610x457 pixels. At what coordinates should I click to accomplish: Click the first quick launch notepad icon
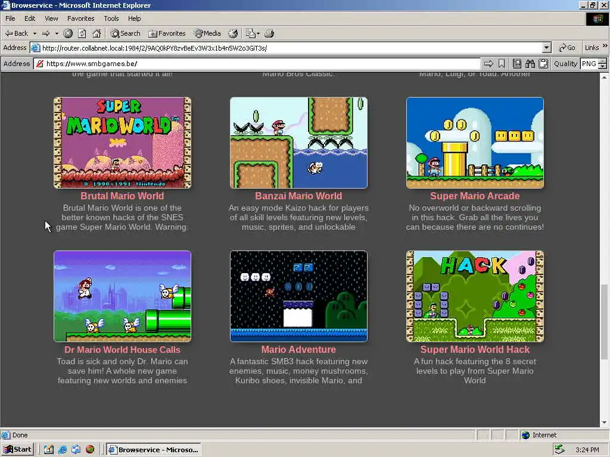[48, 450]
